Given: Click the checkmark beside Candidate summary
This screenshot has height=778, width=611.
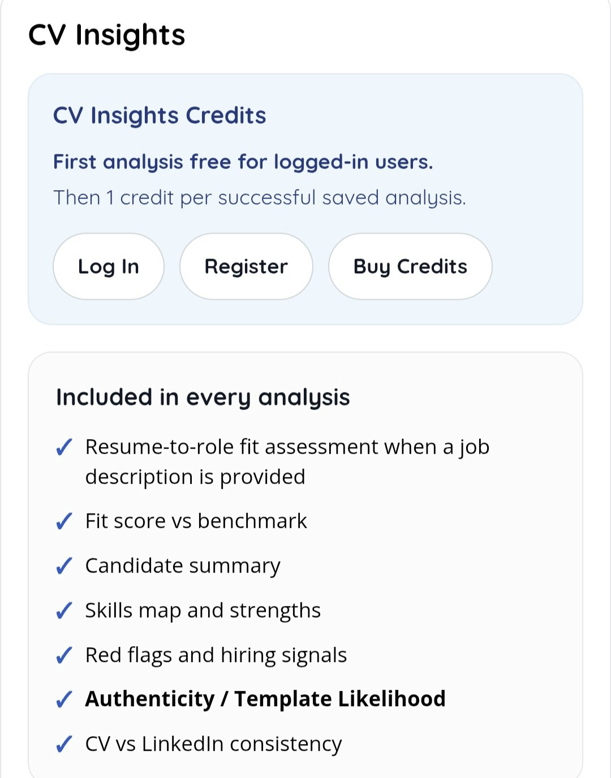Looking at the screenshot, I should 64,566.
